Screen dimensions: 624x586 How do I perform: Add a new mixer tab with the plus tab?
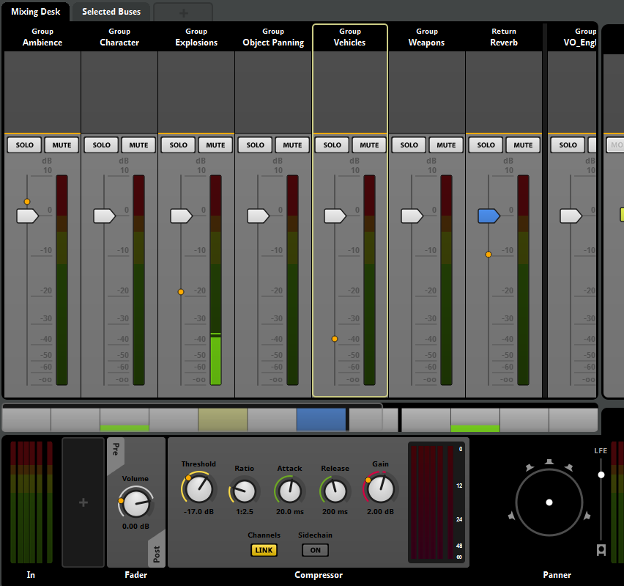tap(183, 12)
